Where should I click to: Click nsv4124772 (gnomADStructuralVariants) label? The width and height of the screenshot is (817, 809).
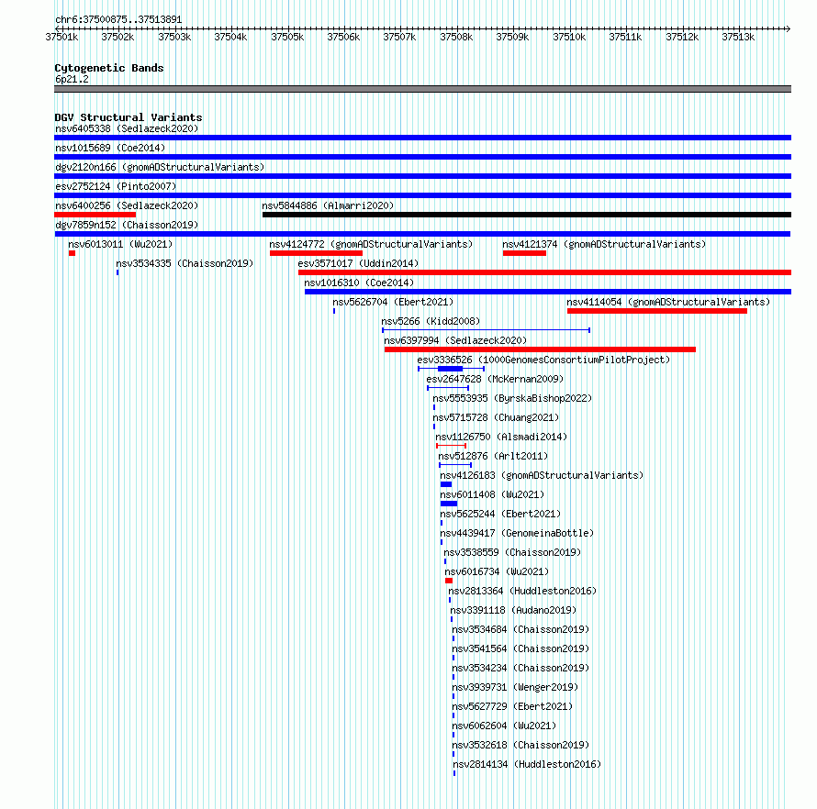[x=371, y=244]
